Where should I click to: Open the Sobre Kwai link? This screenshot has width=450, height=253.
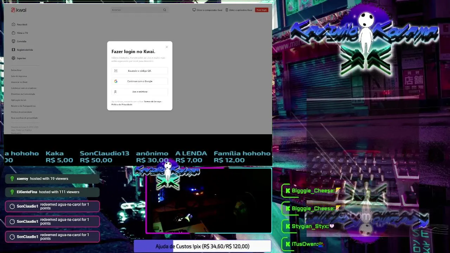[16, 70]
